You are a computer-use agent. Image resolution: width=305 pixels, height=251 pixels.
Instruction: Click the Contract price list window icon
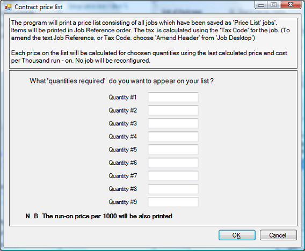[8, 7]
